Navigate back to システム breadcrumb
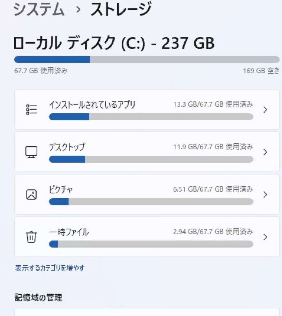The image size is (282, 316). point(37,9)
